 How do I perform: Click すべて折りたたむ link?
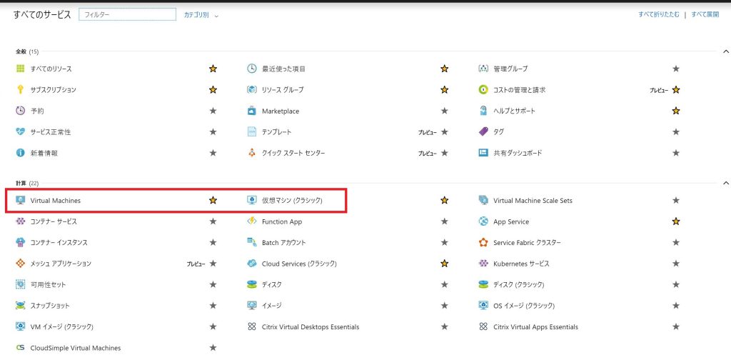click(x=659, y=14)
